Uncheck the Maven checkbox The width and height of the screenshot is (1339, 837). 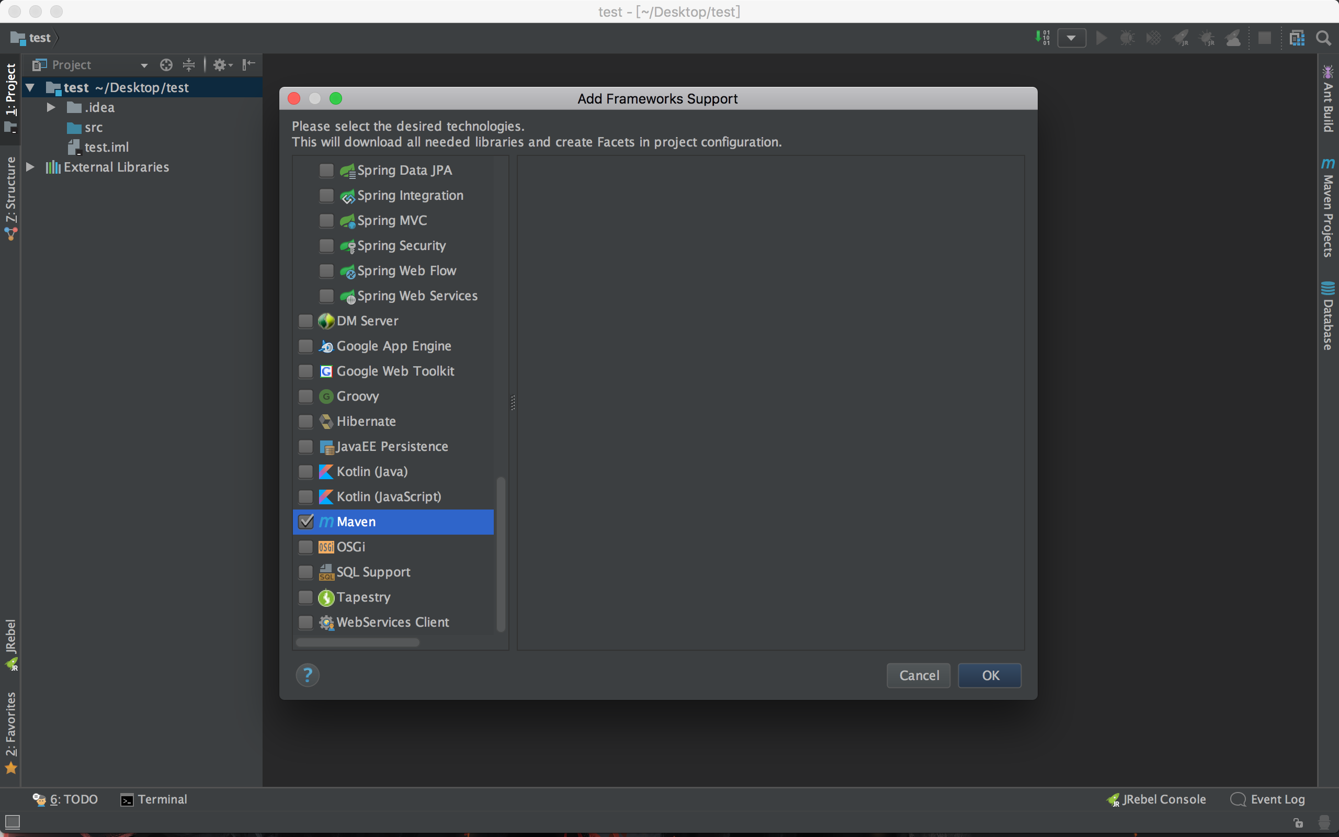pos(305,522)
